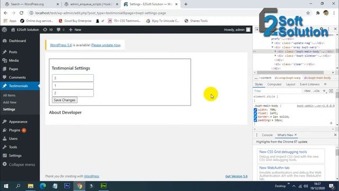This screenshot has width=339, height=191.
Task: Open Comments menu in sidebar
Action: [x=17, y=77]
